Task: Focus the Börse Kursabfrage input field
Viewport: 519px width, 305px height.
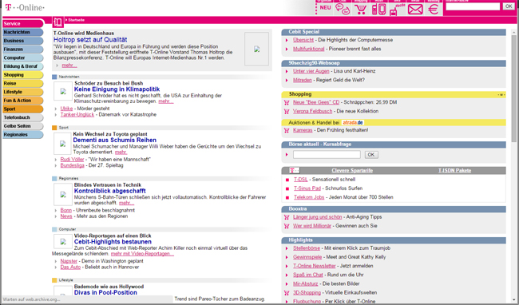Action: click(x=327, y=154)
